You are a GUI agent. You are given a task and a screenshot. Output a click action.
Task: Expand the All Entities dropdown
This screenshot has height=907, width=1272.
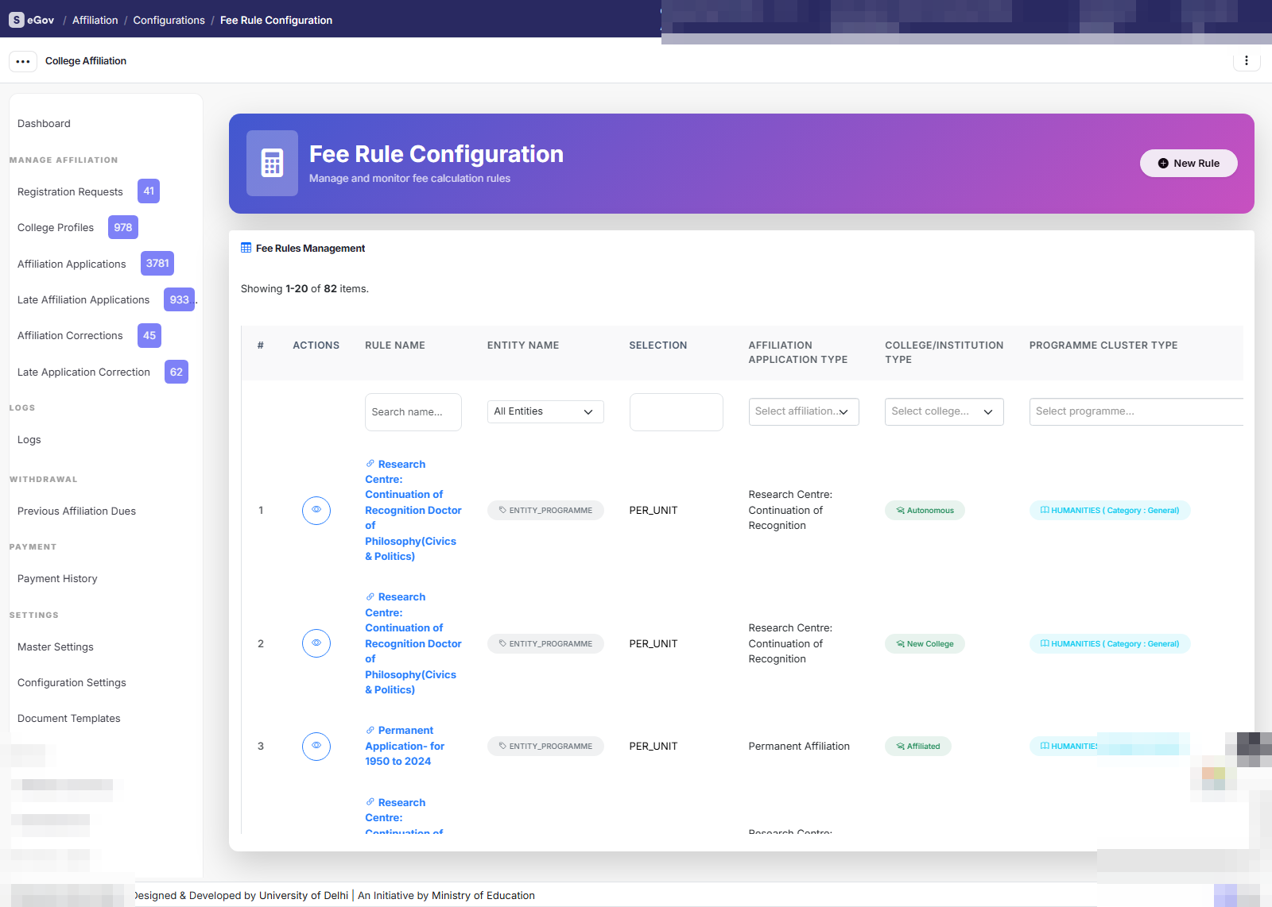point(545,411)
